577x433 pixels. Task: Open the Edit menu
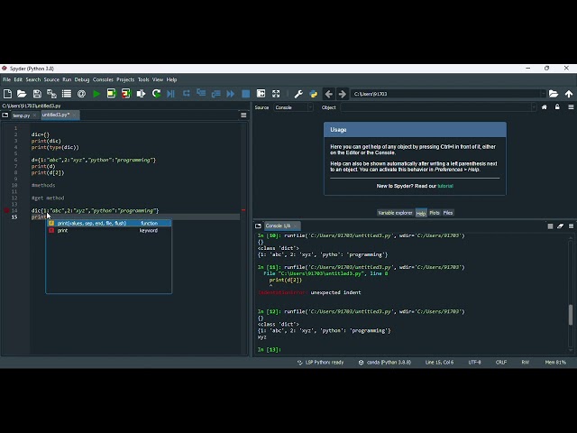18,79
